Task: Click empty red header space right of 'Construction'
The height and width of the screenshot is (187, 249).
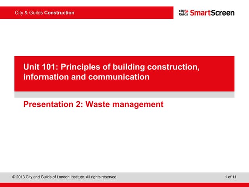Action: (124, 13)
